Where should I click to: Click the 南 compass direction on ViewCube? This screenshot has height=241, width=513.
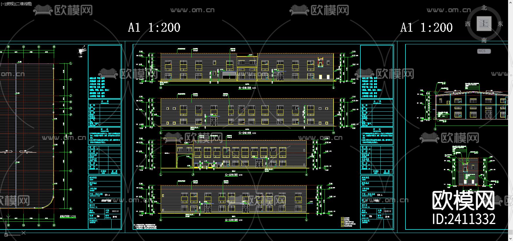[484, 40]
